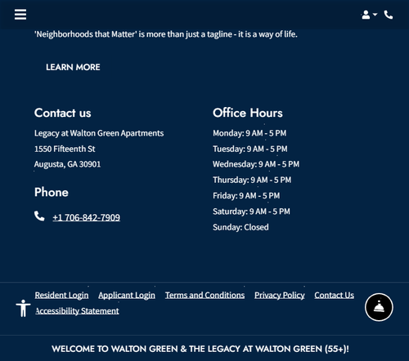Select the address line '1550 Fifteenth St'
This screenshot has height=361, width=409.
coord(65,149)
